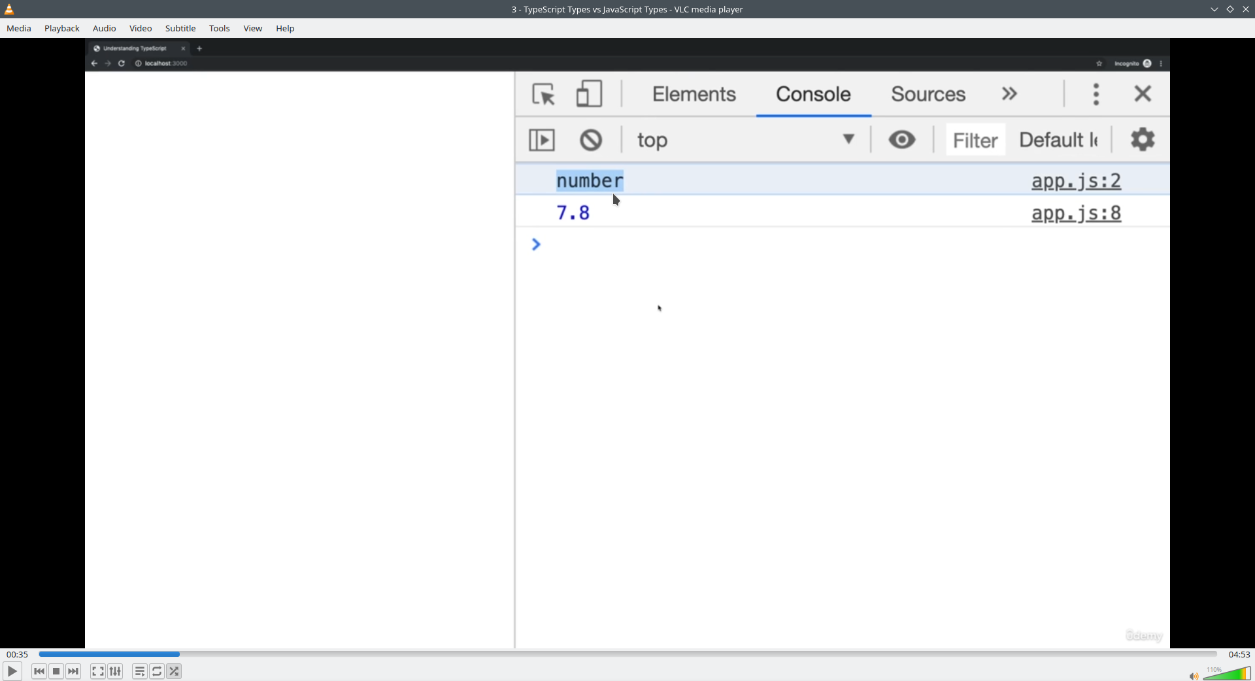Click the Play button in VLC

(12, 671)
